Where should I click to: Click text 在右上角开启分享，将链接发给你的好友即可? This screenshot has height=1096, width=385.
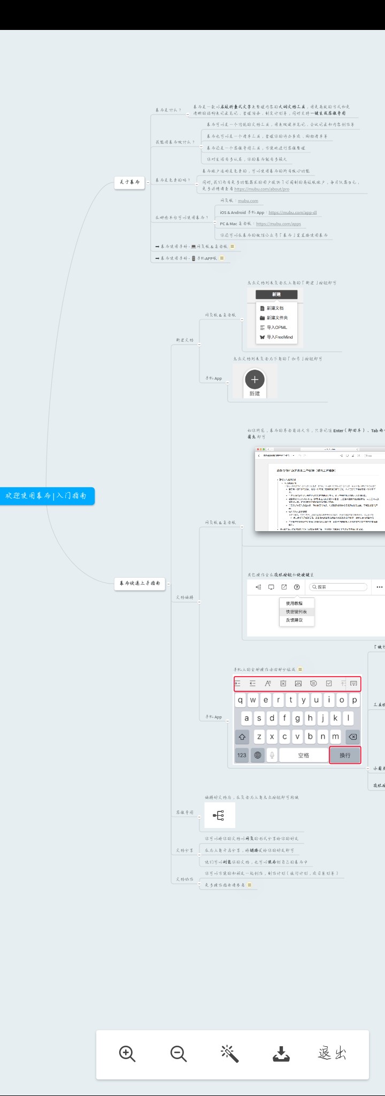tap(249, 850)
